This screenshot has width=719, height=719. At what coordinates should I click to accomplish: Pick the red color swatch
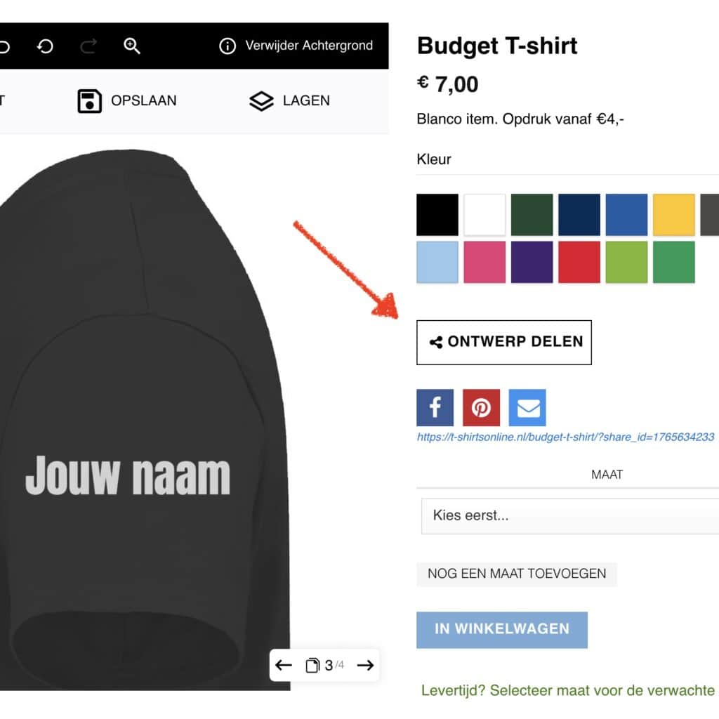[x=579, y=262]
